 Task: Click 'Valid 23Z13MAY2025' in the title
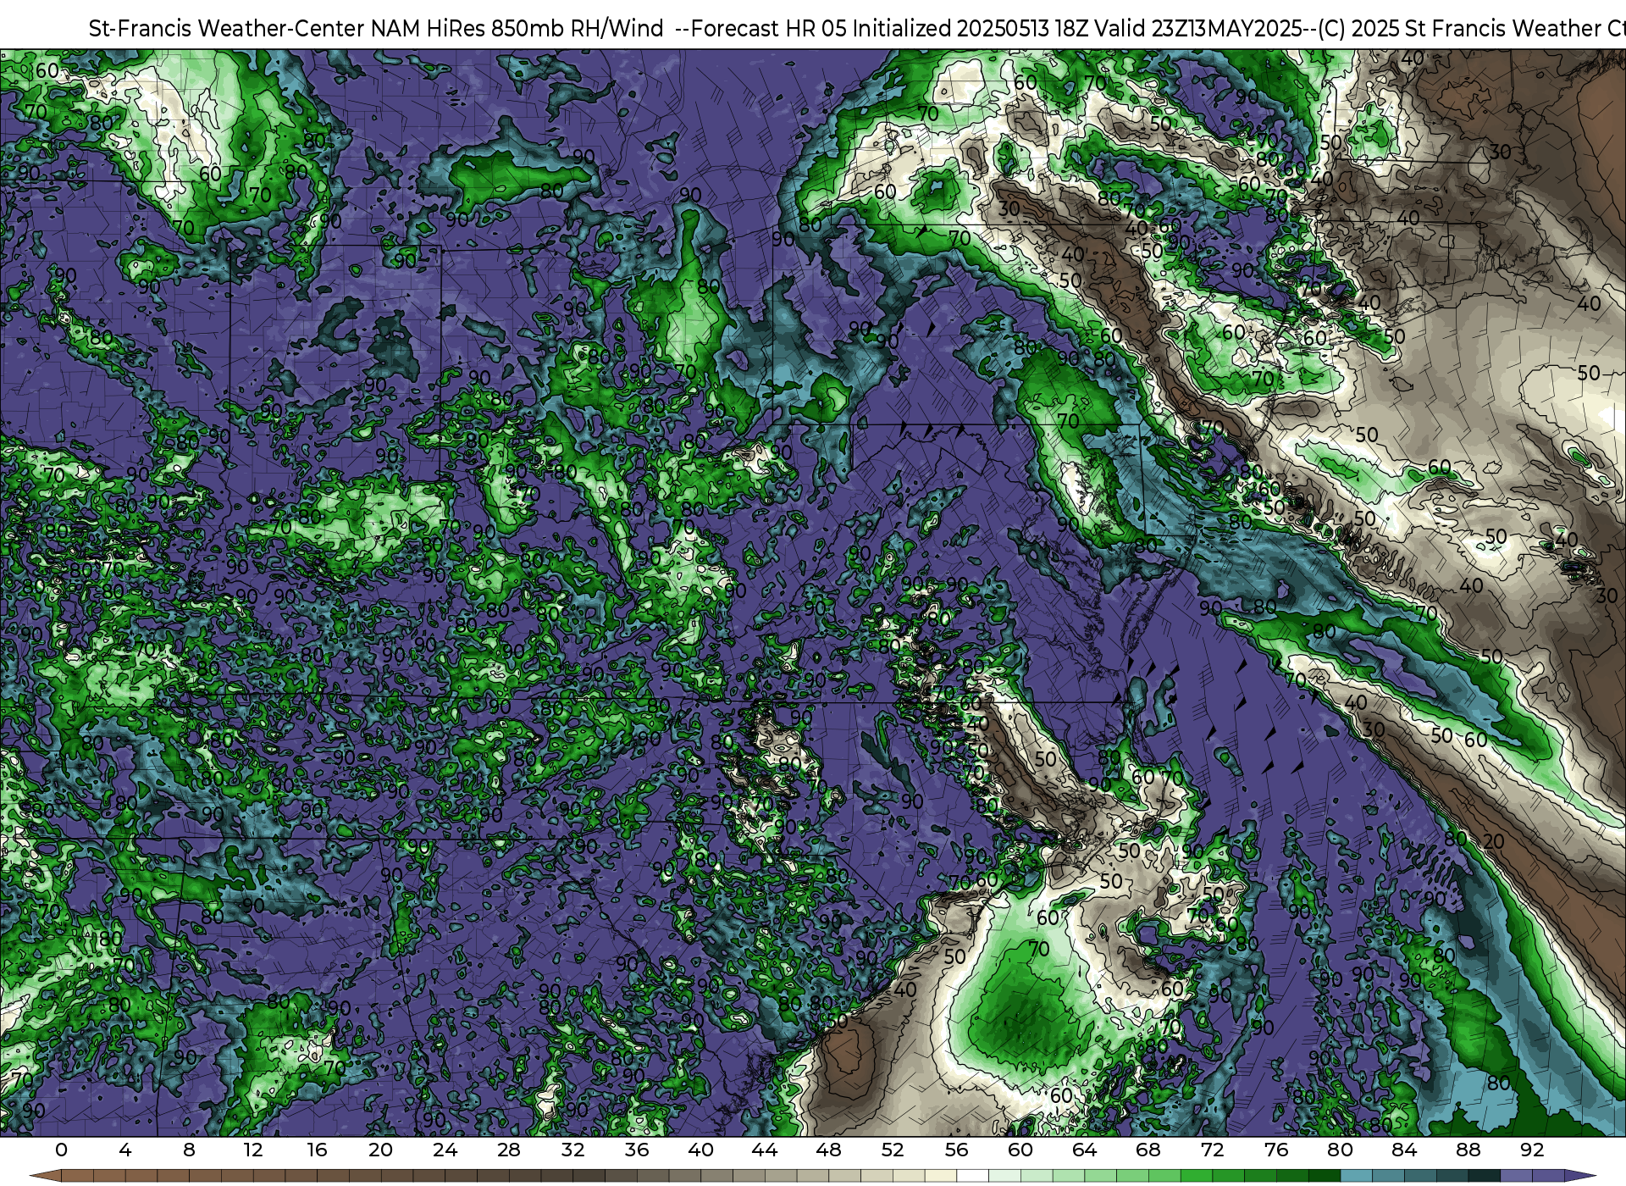1198,29
